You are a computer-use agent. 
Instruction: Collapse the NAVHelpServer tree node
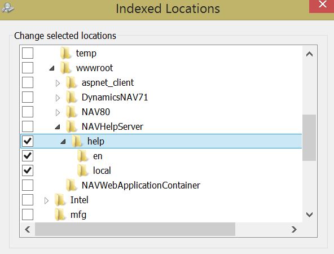pos(58,127)
